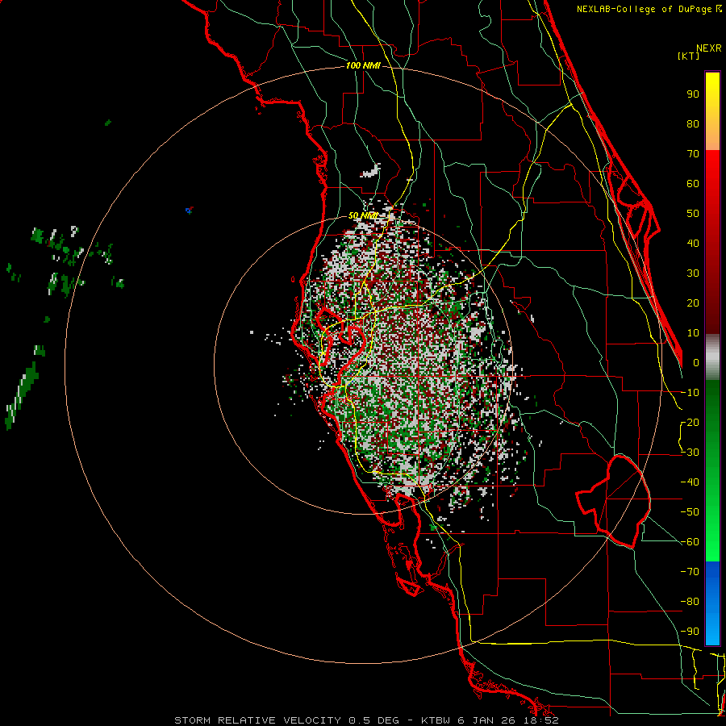Click the "[KT]" units label above color bar
Screen dimensions: 726x726
689,56
